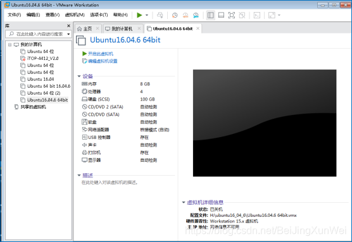Click the CD/DVD 2 (SATA) device

point(103,107)
